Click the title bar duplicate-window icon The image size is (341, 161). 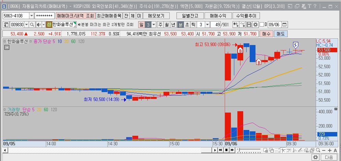coord(297,6)
